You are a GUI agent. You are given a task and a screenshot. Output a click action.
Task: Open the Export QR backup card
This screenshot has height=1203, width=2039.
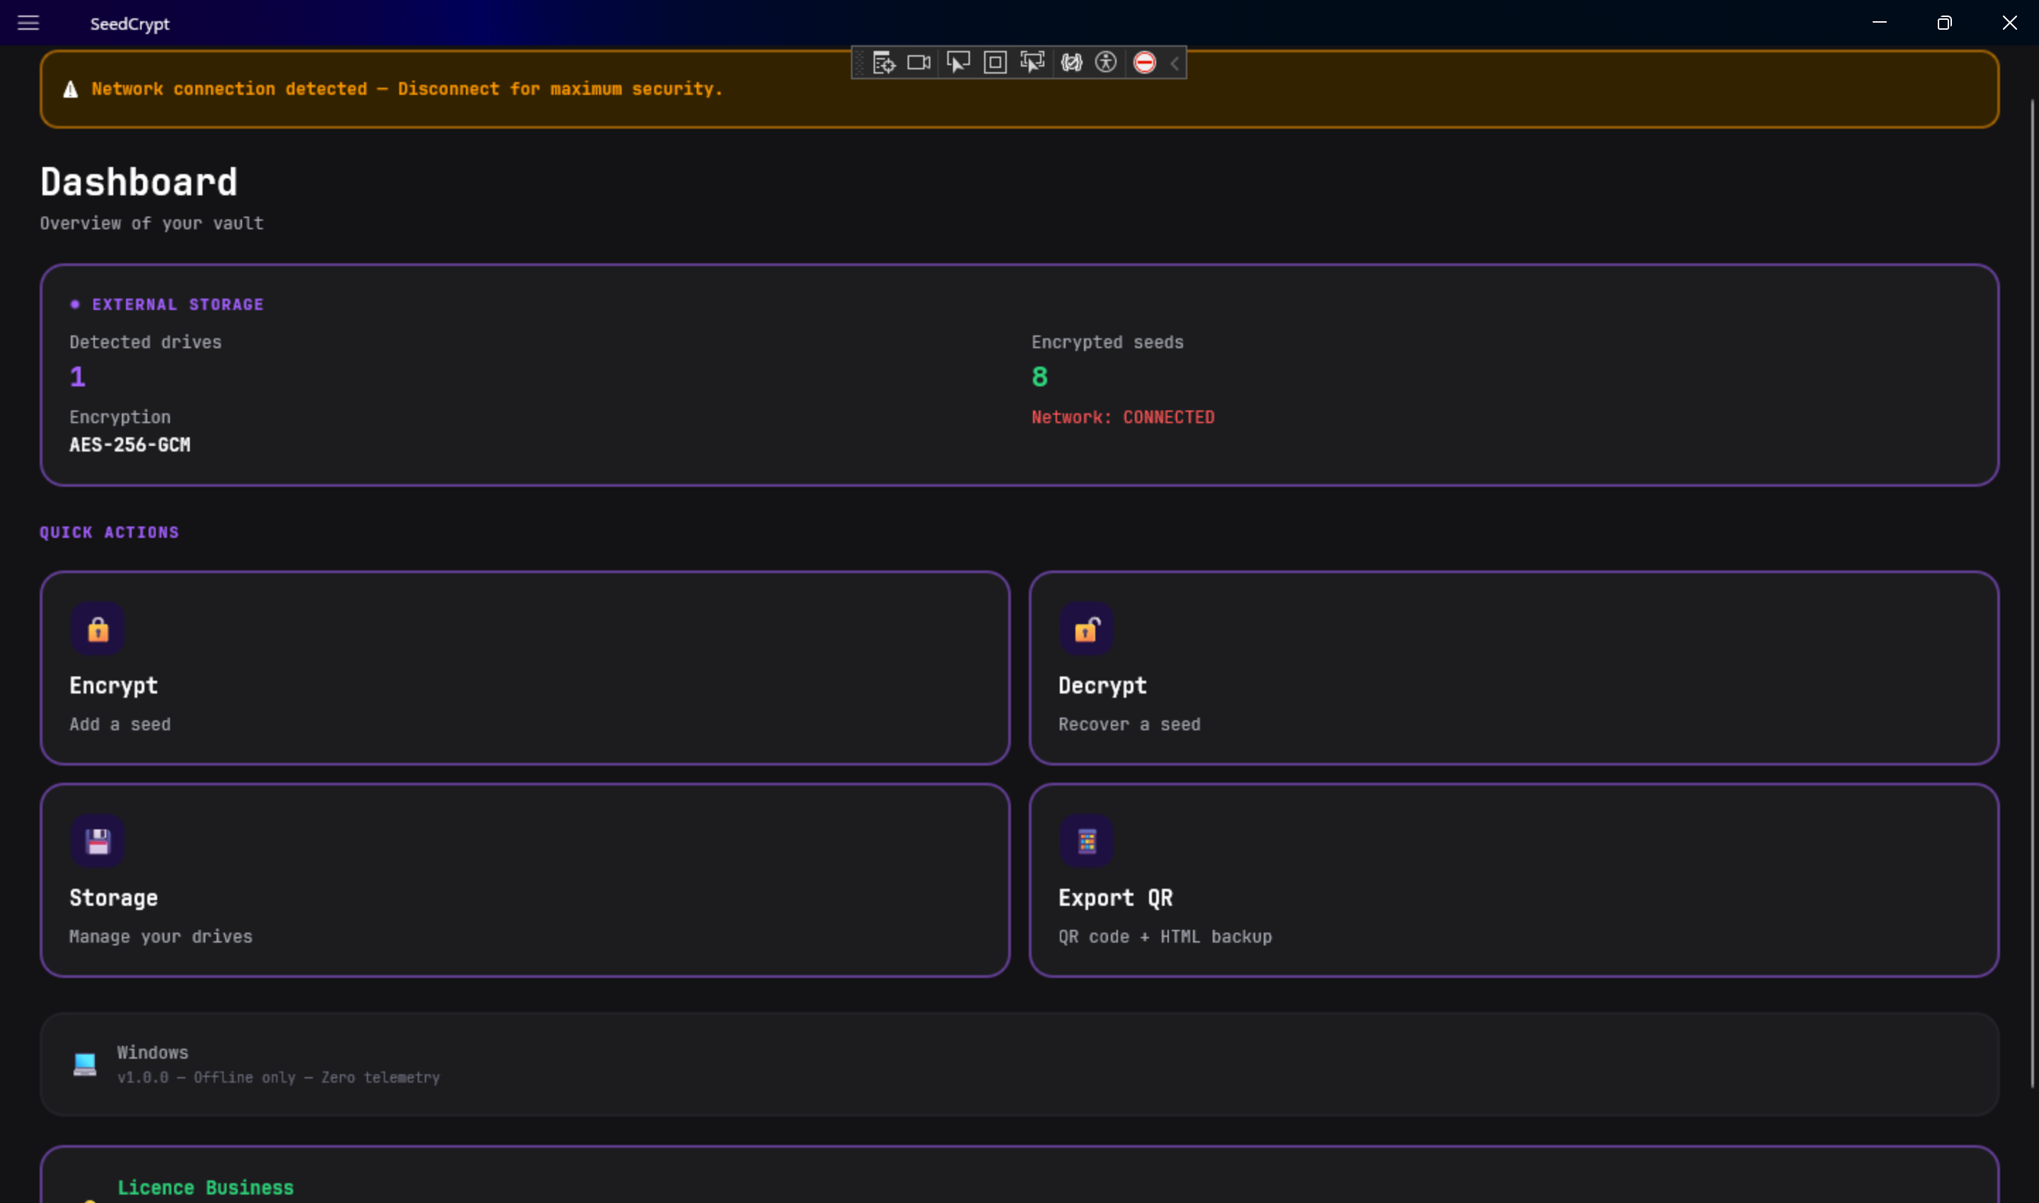1514,880
